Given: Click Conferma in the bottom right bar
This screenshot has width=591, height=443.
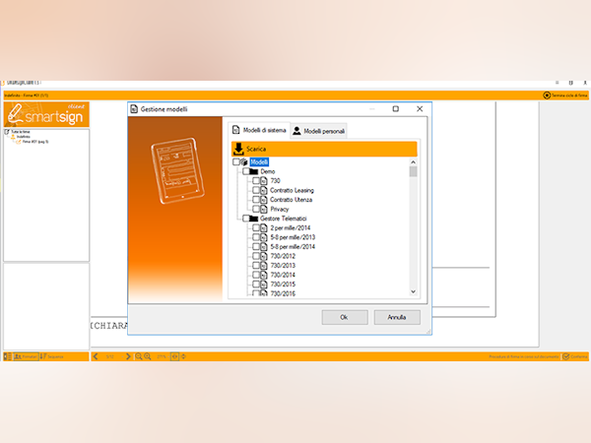Looking at the screenshot, I should pos(575,356).
